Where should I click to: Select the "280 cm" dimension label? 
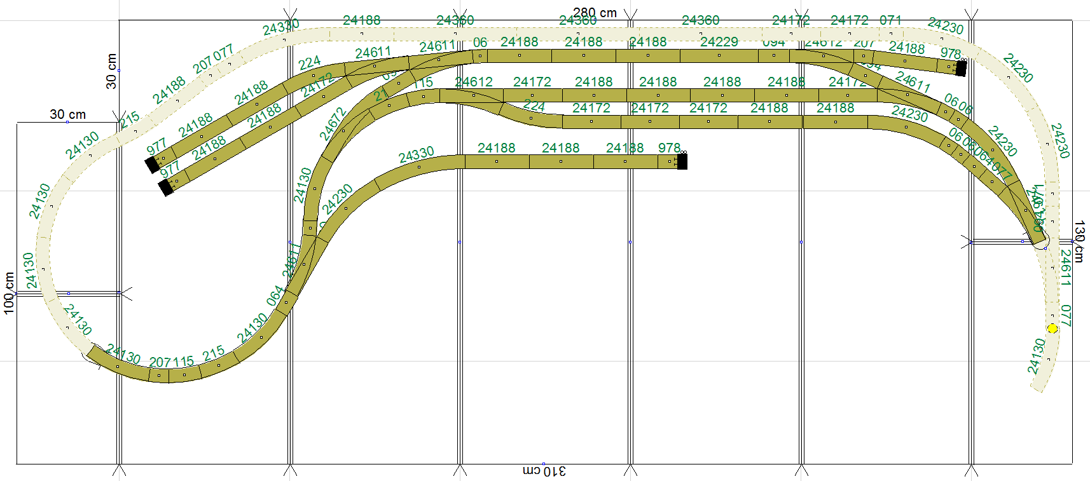tap(595, 13)
